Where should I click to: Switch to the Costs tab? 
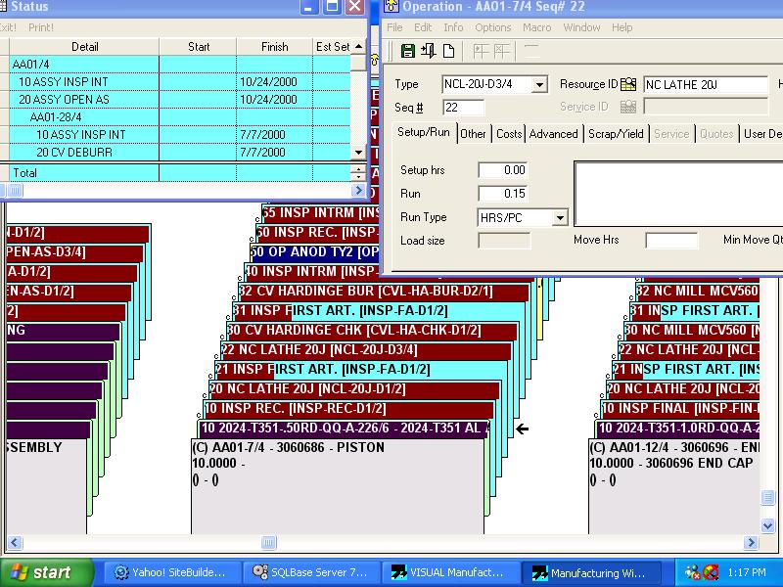[x=509, y=133]
